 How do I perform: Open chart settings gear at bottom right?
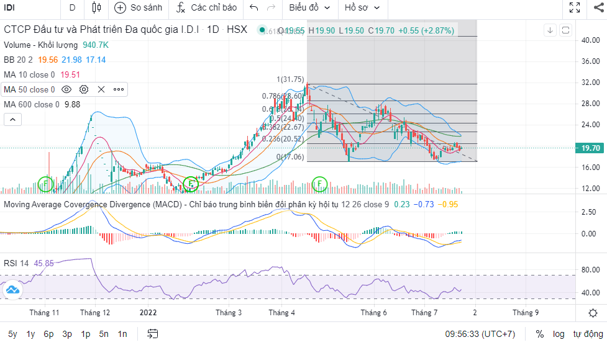pyautogui.click(x=593, y=312)
